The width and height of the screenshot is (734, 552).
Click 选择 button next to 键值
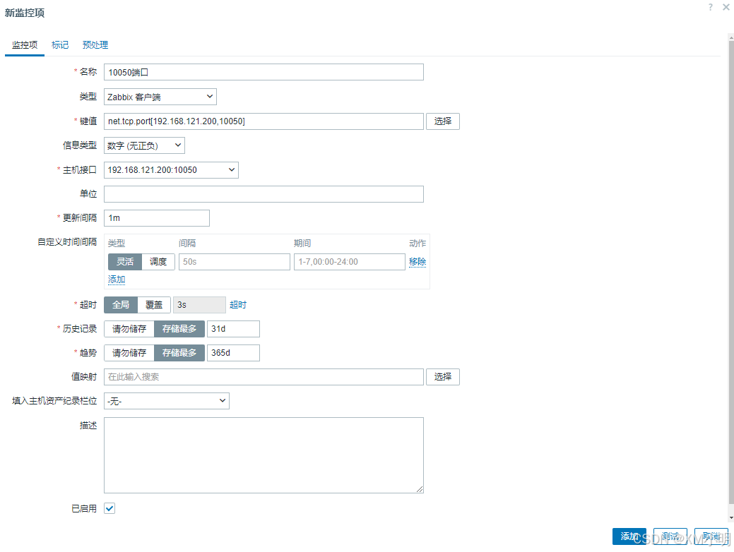tap(443, 121)
